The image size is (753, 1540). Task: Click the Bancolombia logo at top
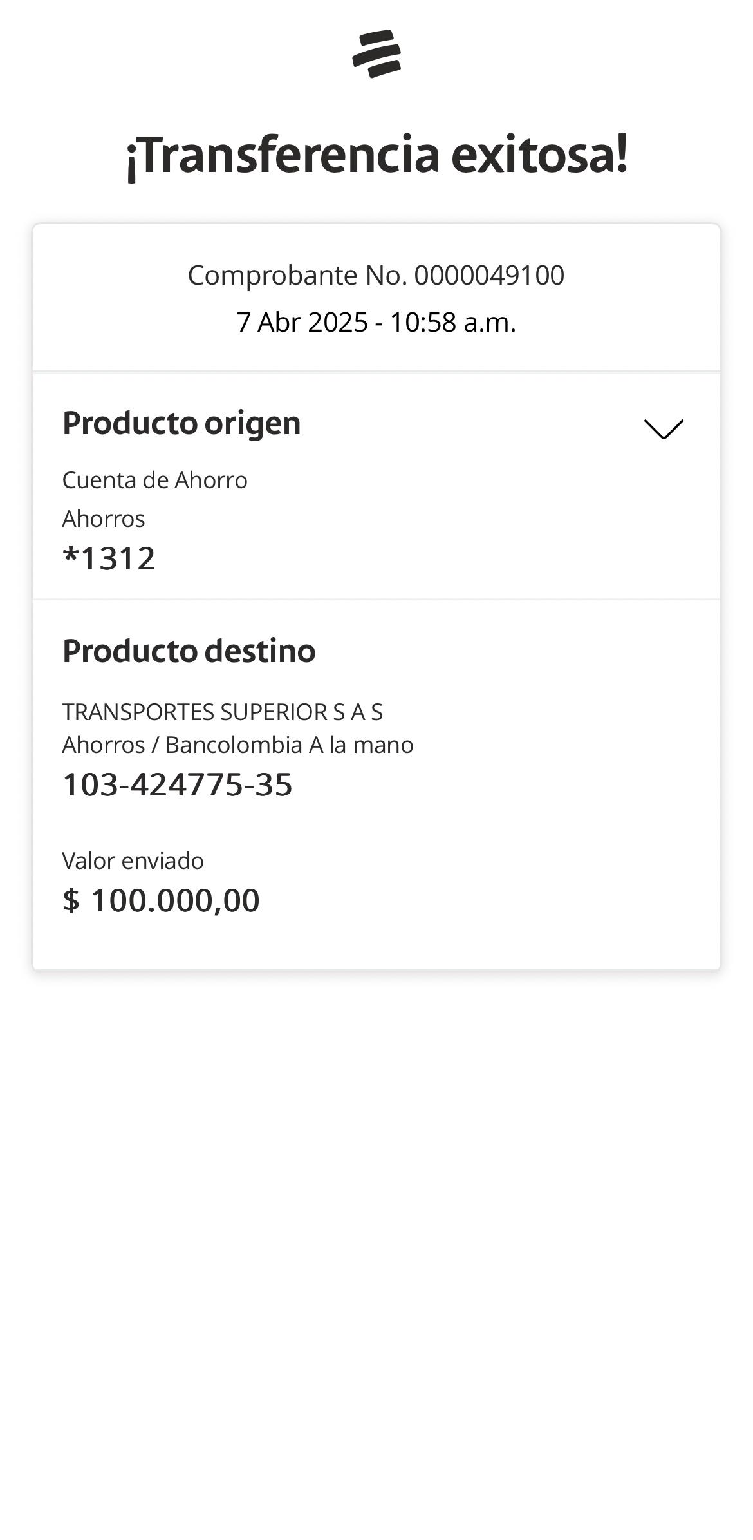[376, 54]
